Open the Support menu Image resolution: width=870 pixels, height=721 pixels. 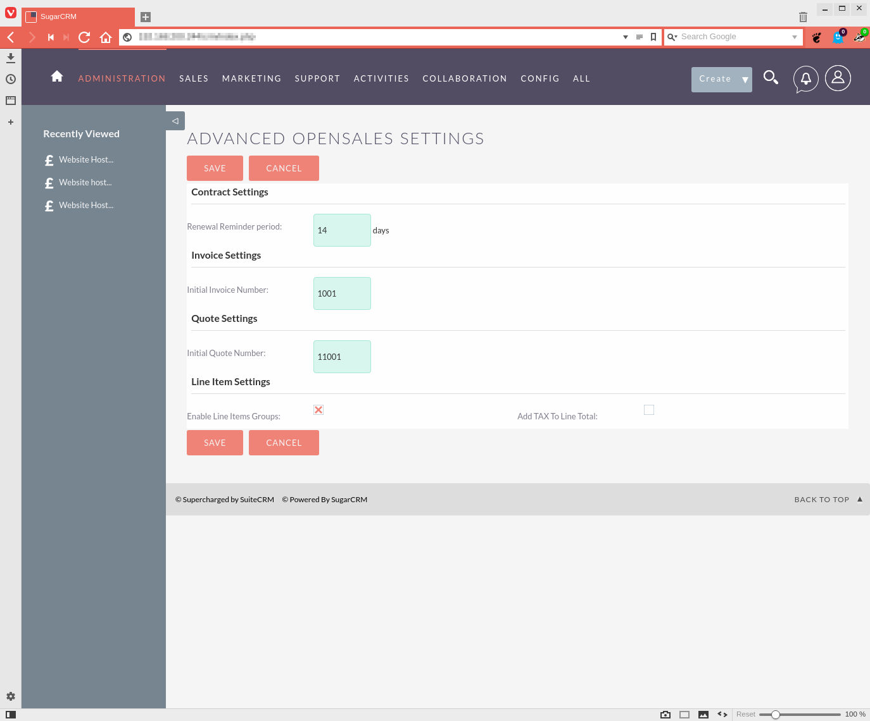(317, 78)
